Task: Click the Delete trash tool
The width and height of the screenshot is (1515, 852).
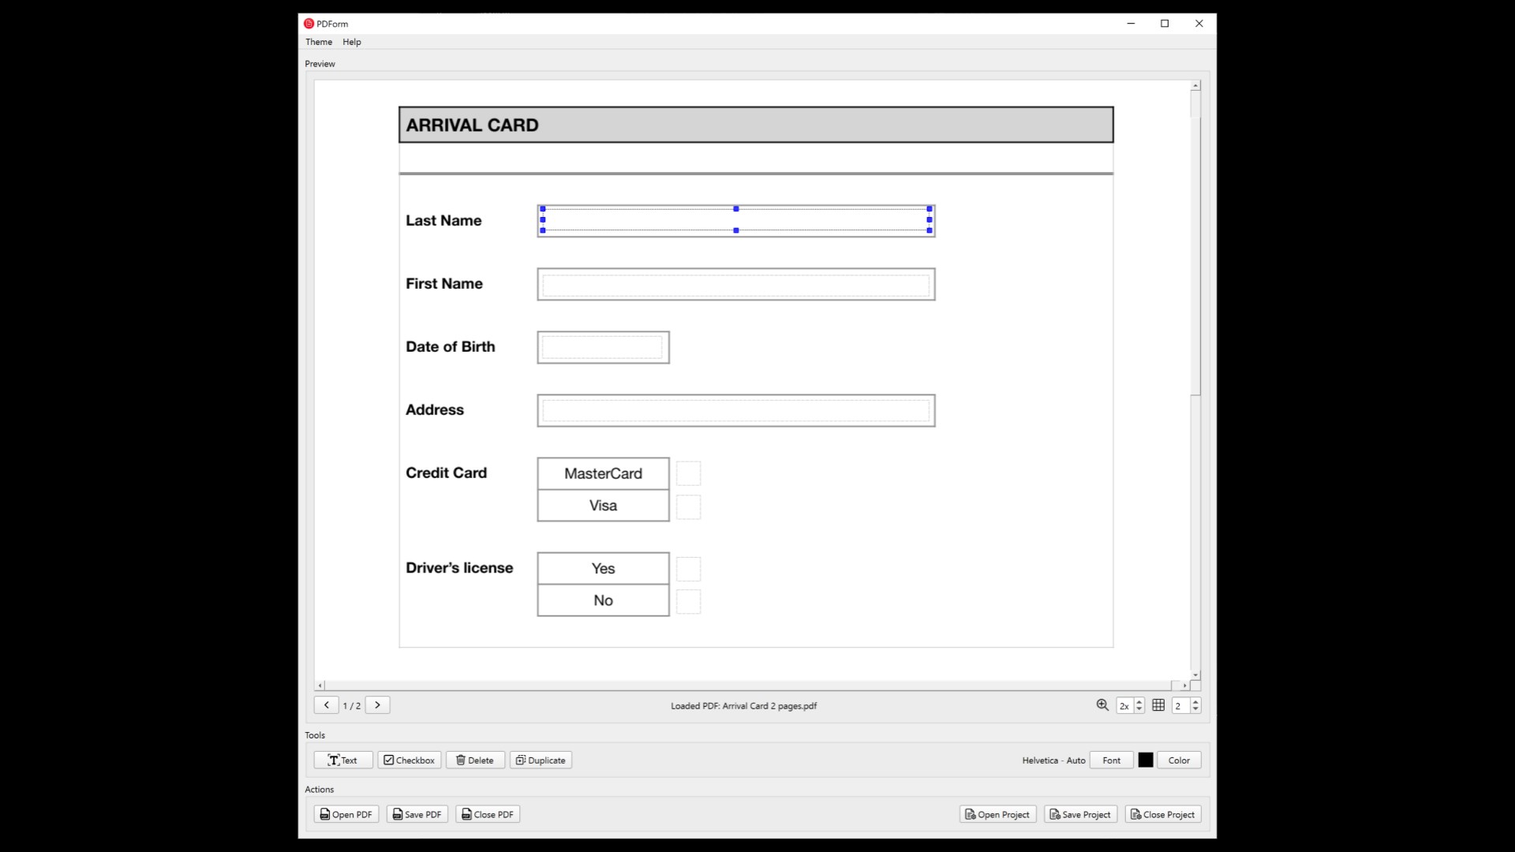Action: click(475, 760)
